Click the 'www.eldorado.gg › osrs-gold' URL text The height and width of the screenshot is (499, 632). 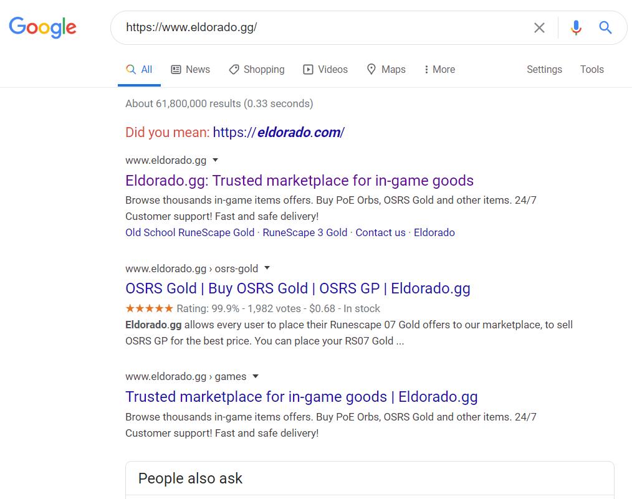[x=191, y=269]
